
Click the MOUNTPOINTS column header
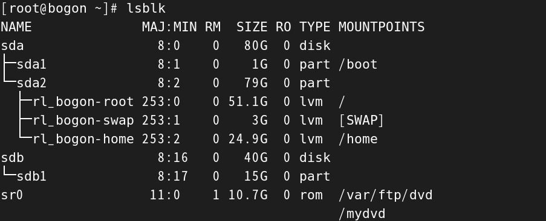[382, 26]
